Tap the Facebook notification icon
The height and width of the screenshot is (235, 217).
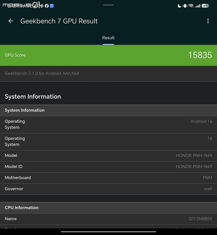[47, 6]
